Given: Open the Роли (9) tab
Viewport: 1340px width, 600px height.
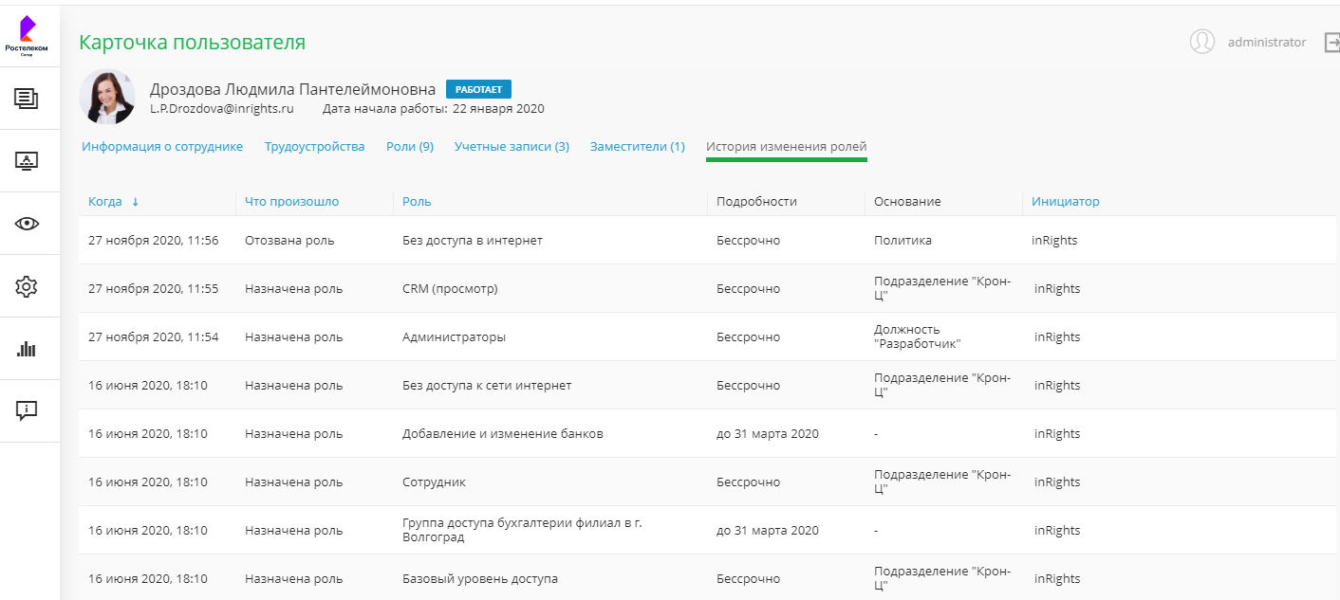Looking at the screenshot, I should coord(410,147).
